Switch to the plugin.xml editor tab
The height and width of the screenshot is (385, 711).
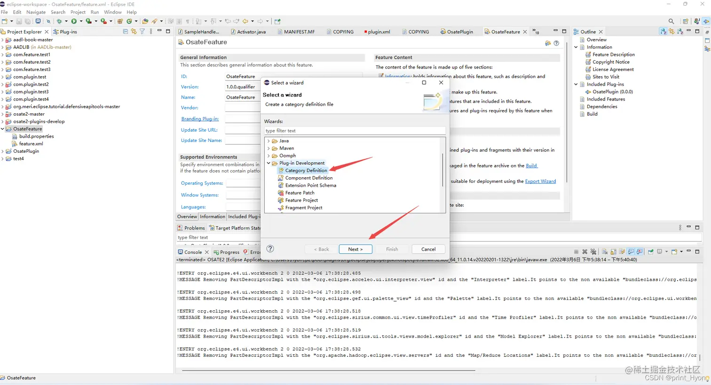click(x=377, y=32)
